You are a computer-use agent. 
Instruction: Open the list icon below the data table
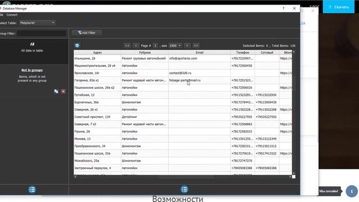point(185,190)
